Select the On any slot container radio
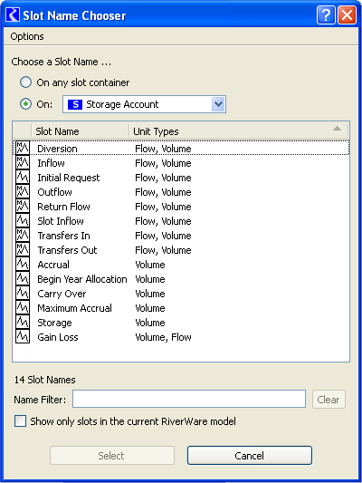Viewport: 362px width, 483px height. coord(26,82)
